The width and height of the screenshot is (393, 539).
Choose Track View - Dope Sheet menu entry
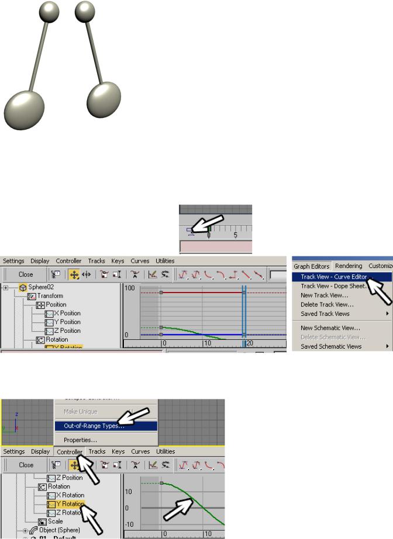click(342, 286)
